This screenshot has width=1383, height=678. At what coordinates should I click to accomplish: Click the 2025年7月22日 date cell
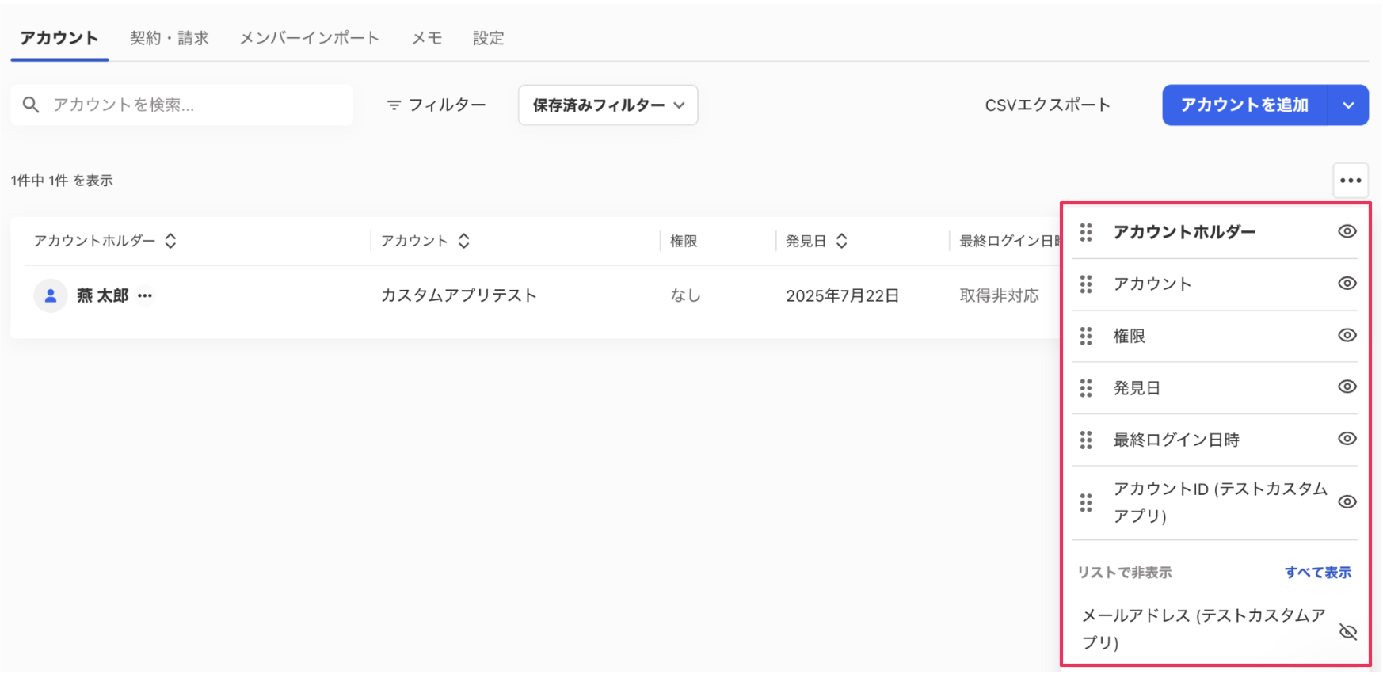[843, 295]
